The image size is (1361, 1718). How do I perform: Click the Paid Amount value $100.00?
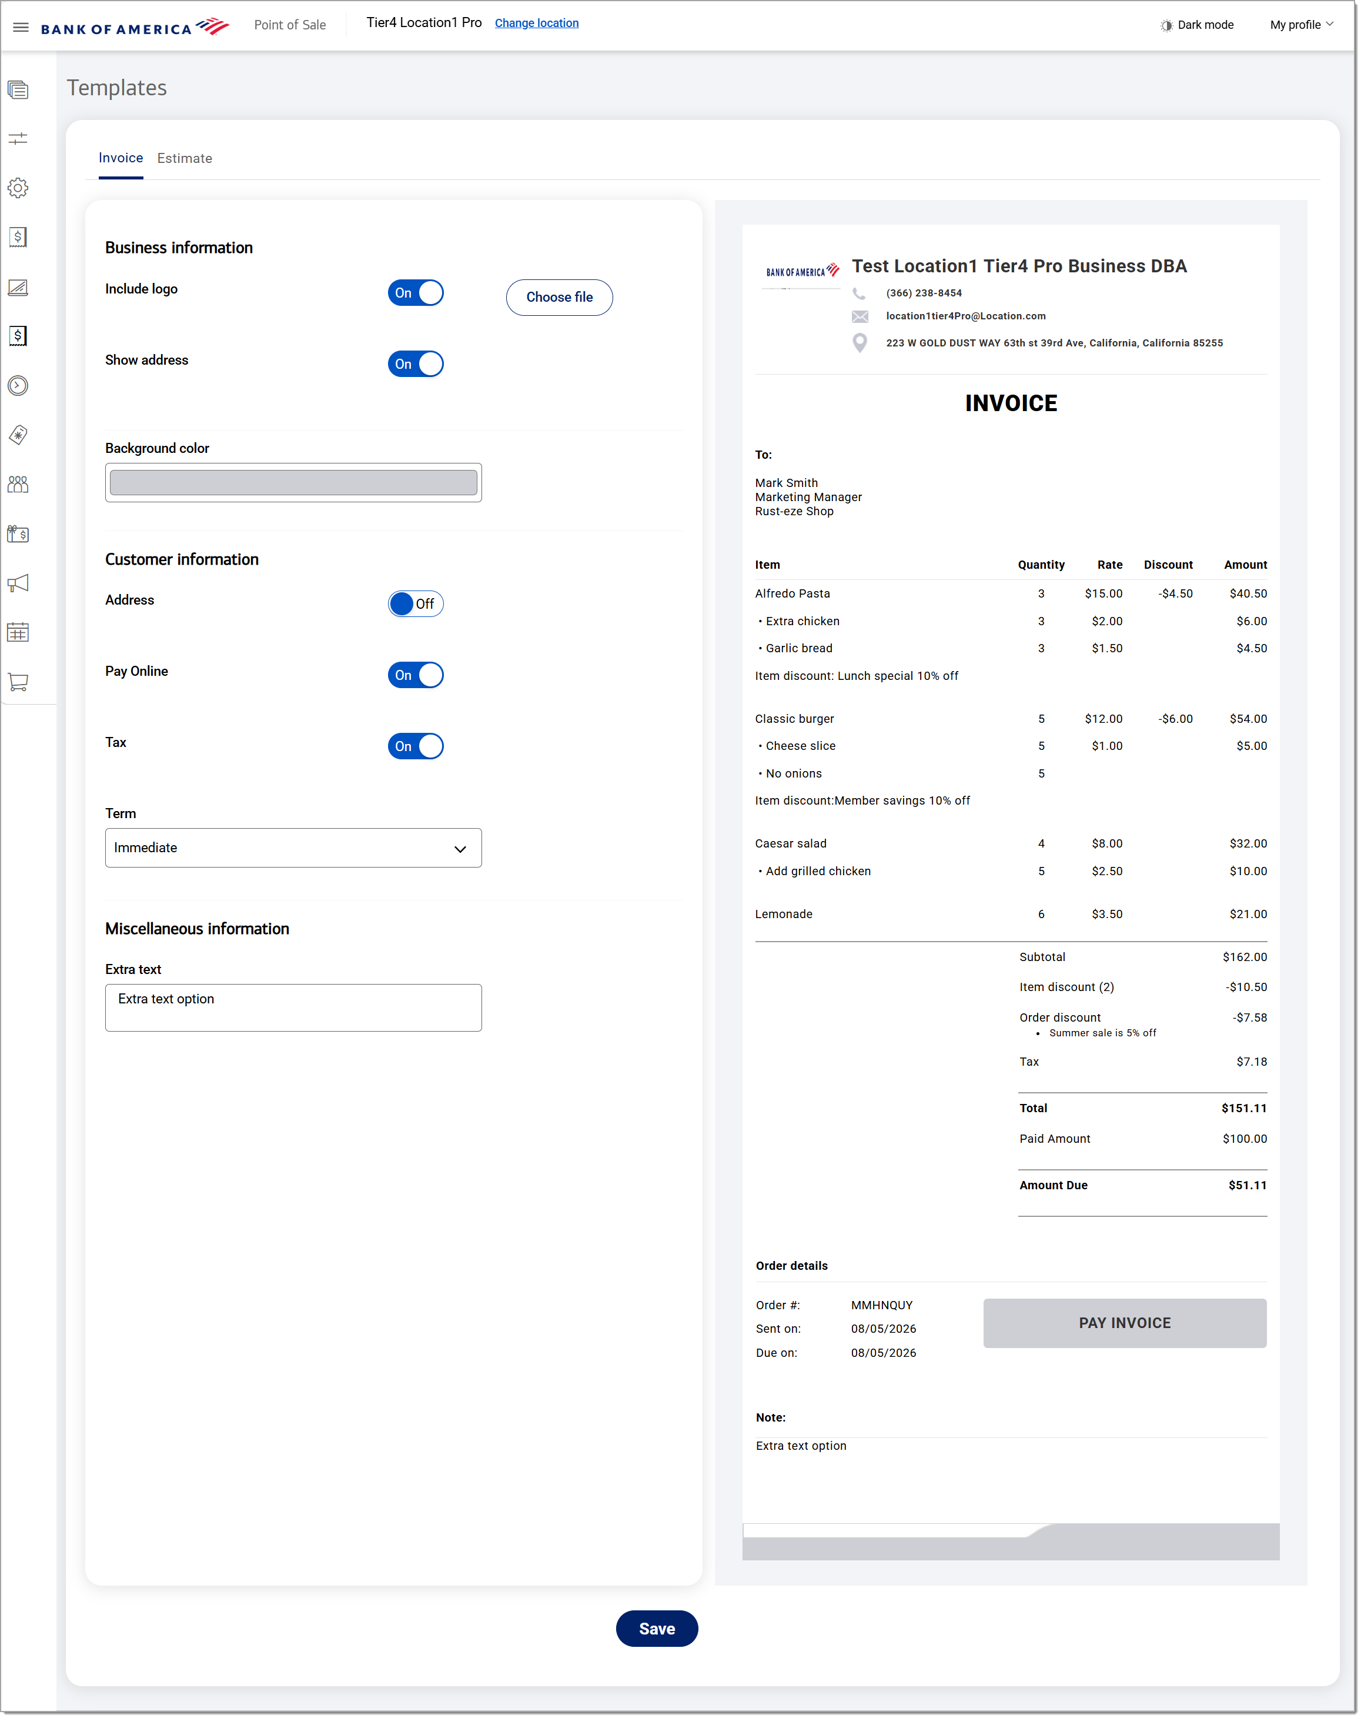coord(1245,1139)
